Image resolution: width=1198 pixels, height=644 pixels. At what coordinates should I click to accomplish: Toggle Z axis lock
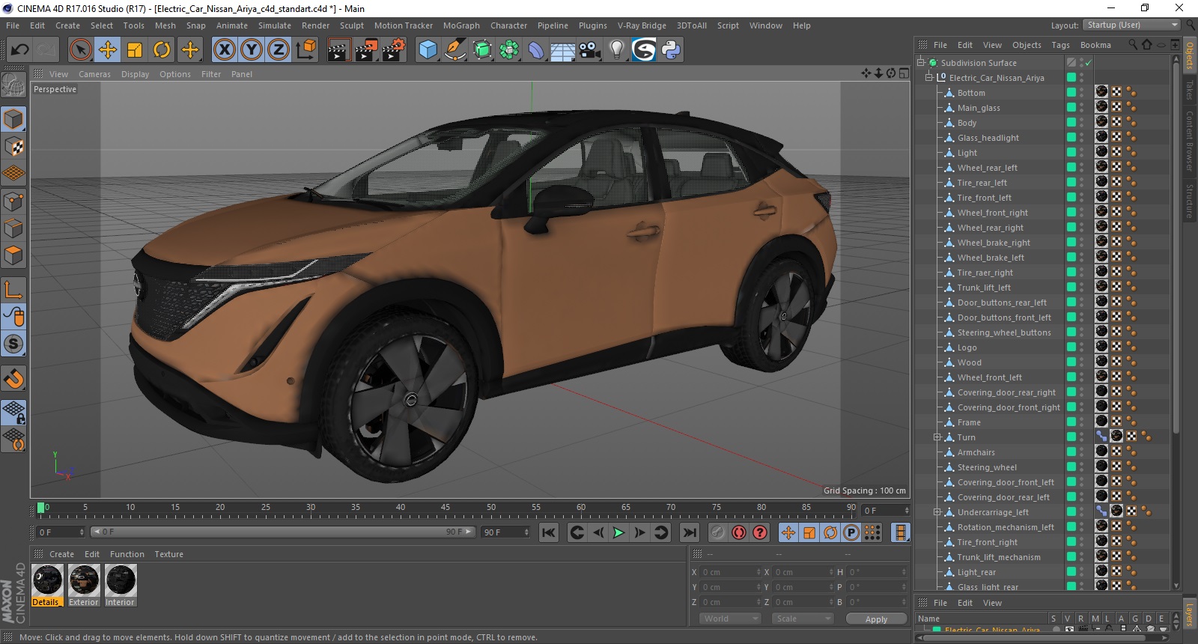279,50
